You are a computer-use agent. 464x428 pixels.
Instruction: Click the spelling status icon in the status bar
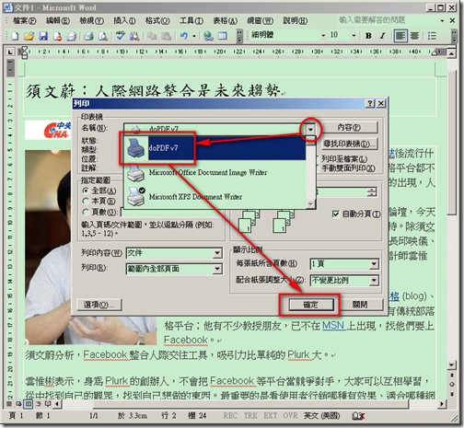[358, 416]
